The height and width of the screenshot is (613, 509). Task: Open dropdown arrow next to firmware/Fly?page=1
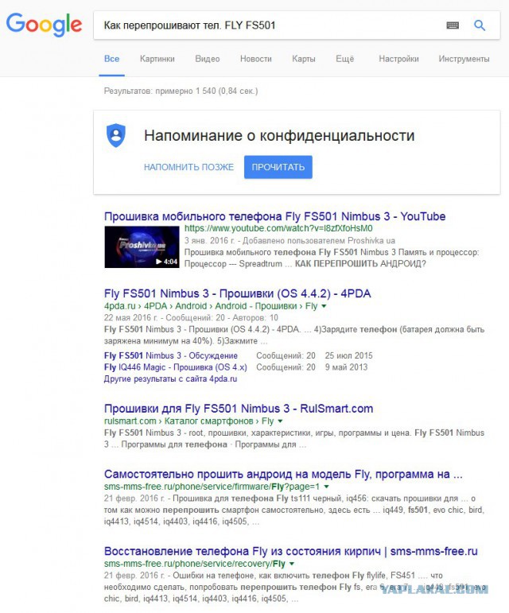[326, 487]
